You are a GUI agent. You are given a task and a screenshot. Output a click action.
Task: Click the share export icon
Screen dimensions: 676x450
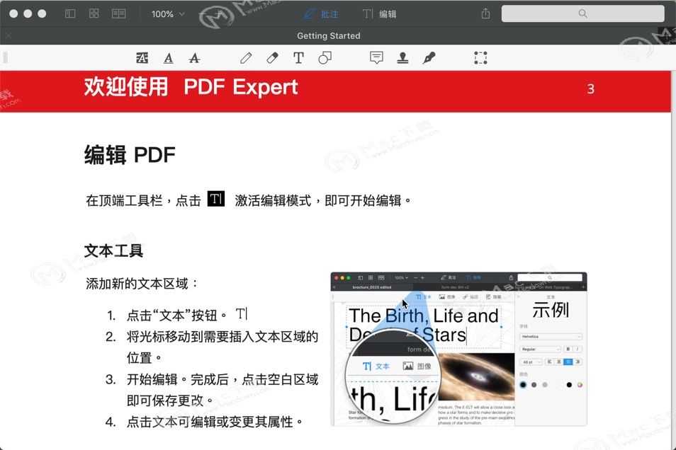pos(485,13)
